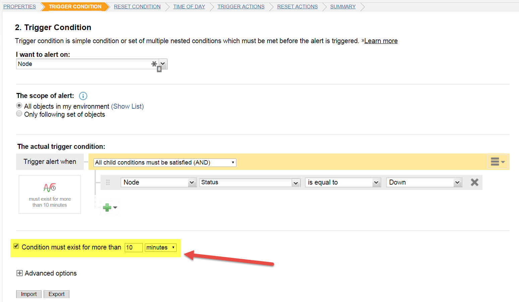
Task: Grab the condition row drag handle
Action: coord(108,182)
